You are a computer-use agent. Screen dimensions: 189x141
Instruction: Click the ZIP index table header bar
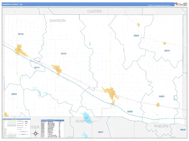click(x=53, y=120)
